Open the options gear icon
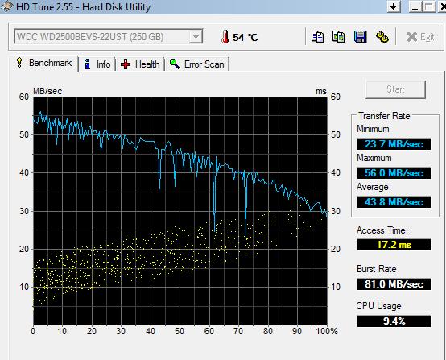 click(382, 37)
